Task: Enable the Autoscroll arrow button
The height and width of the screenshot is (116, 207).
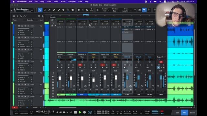Action: pos(144,10)
